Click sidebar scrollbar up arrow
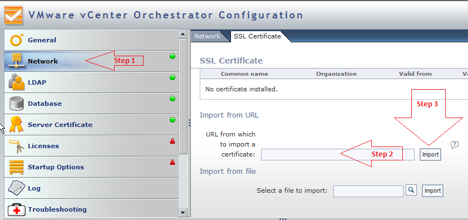Screen dimensions: 468x220 pyautogui.click(x=183, y=34)
